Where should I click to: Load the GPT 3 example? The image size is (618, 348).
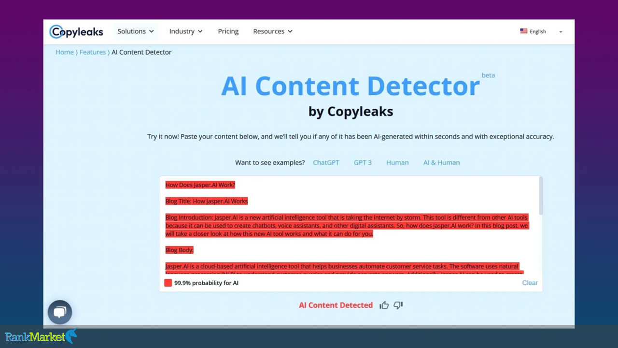pyautogui.click(x=363, y=162)
